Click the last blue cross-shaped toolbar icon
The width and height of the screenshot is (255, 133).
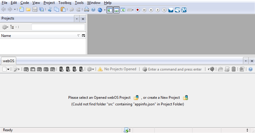click(184, 10)
